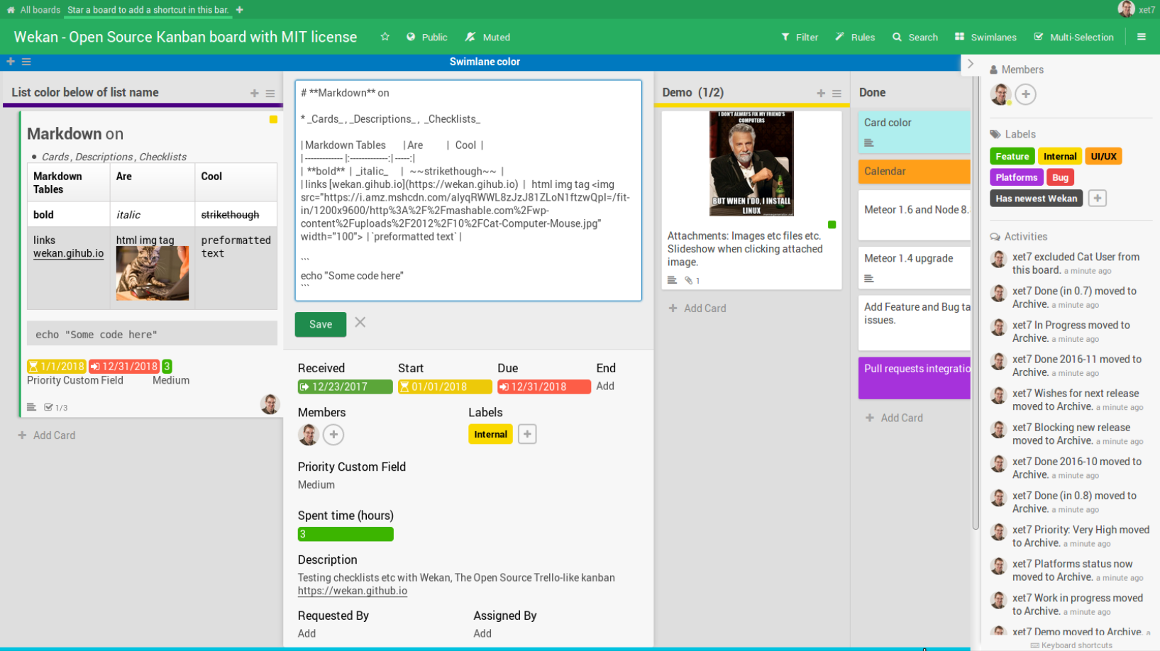Open the Demo list actions menu
Image resolution: width=1160 pixels, height=651 pixels.
pos(837,93)
